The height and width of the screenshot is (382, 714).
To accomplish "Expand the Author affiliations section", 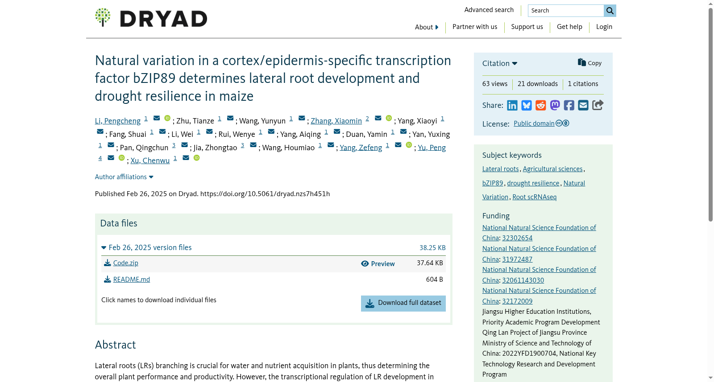I will 124,177.
